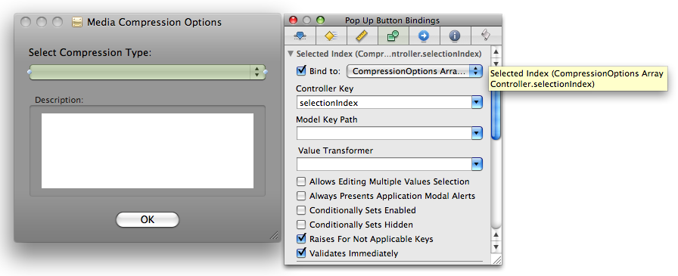This screenshot has height=276, width=678.
Task: Toggle Conditionally Sets Hidden checkbox
Action: 301,225
